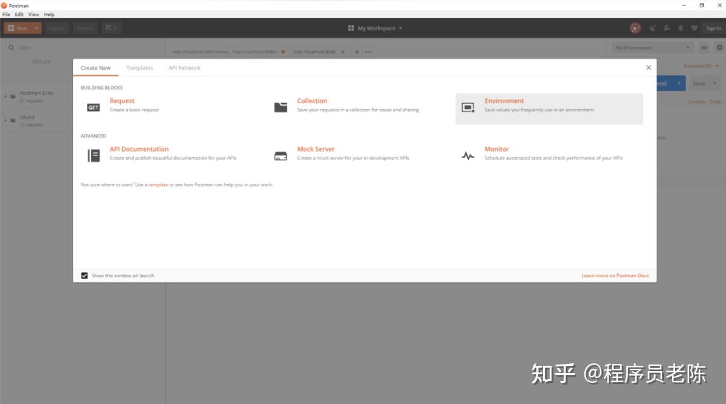
Task: Uncheck Show this window on launch
Action: click(84, 275)
